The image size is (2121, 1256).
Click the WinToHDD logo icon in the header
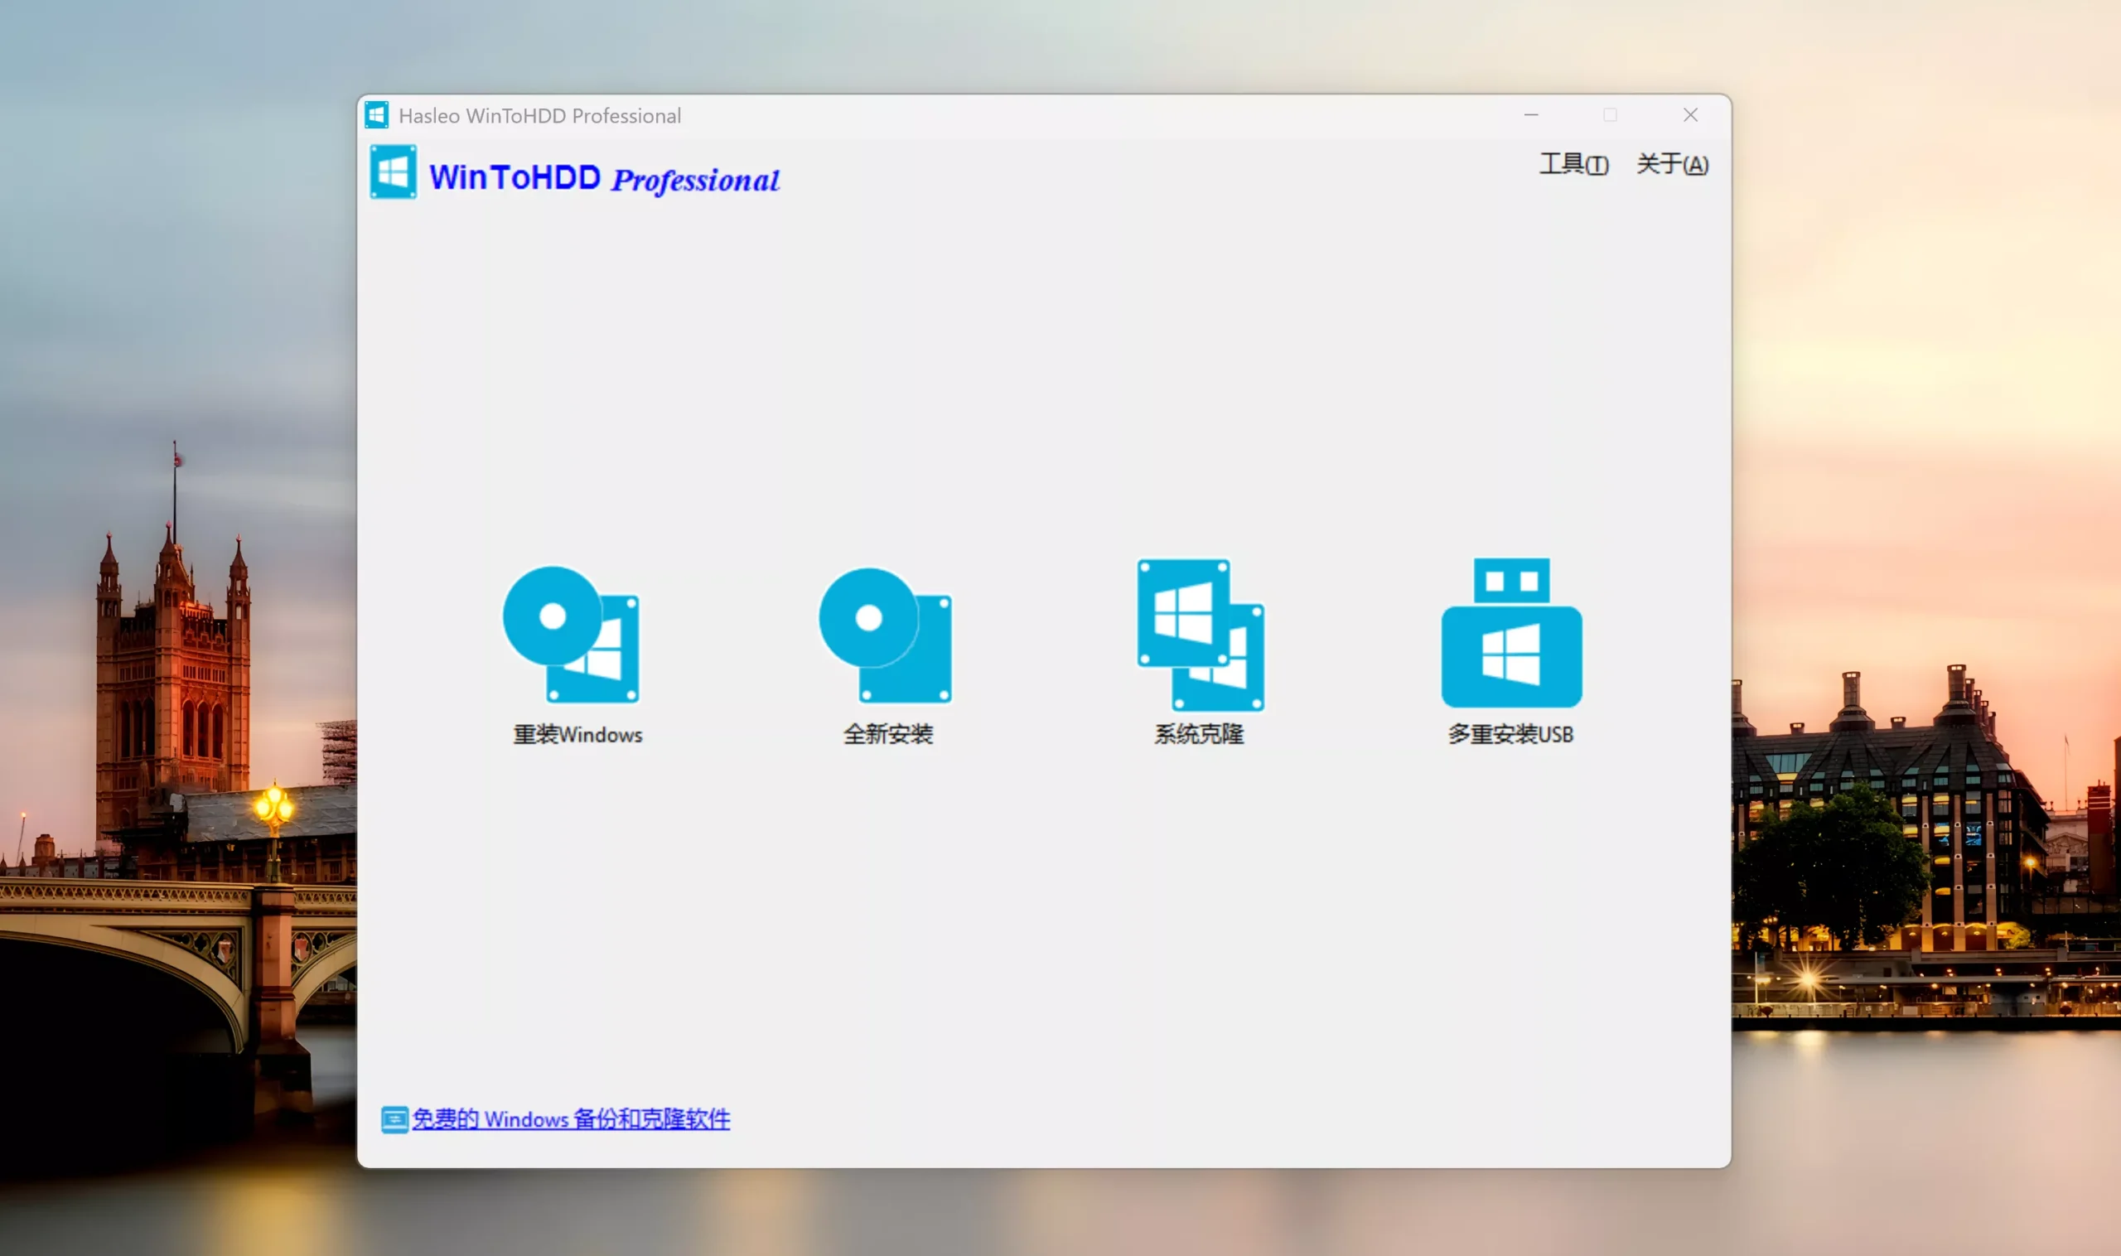click(393, 171)
